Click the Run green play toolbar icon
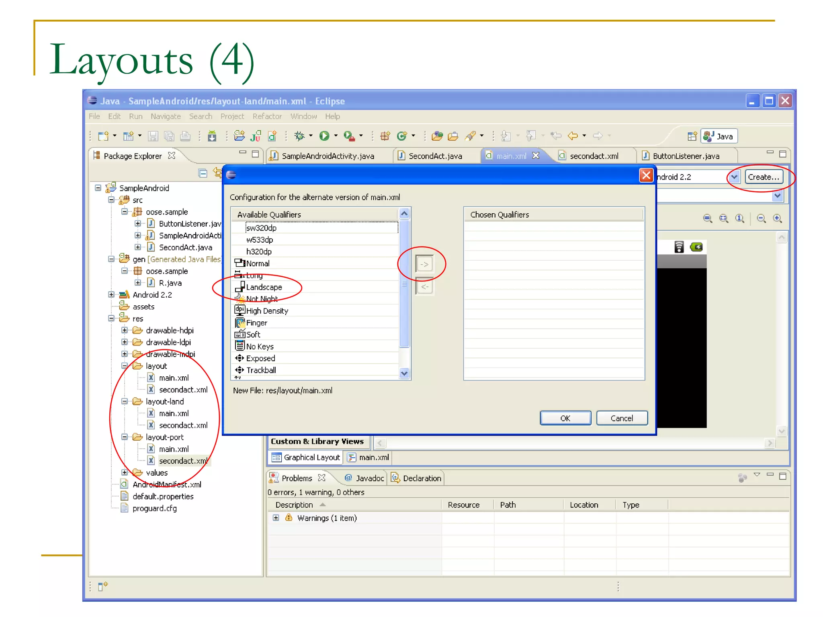Screen dimensions: 823x617 [x=324, y=136]
